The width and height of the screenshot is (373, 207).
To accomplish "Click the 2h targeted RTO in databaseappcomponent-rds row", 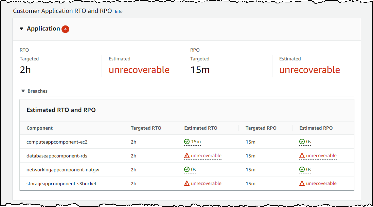I will click(x=134, y=156).
